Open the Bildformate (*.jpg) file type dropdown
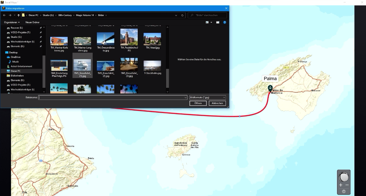 [208, 97]
